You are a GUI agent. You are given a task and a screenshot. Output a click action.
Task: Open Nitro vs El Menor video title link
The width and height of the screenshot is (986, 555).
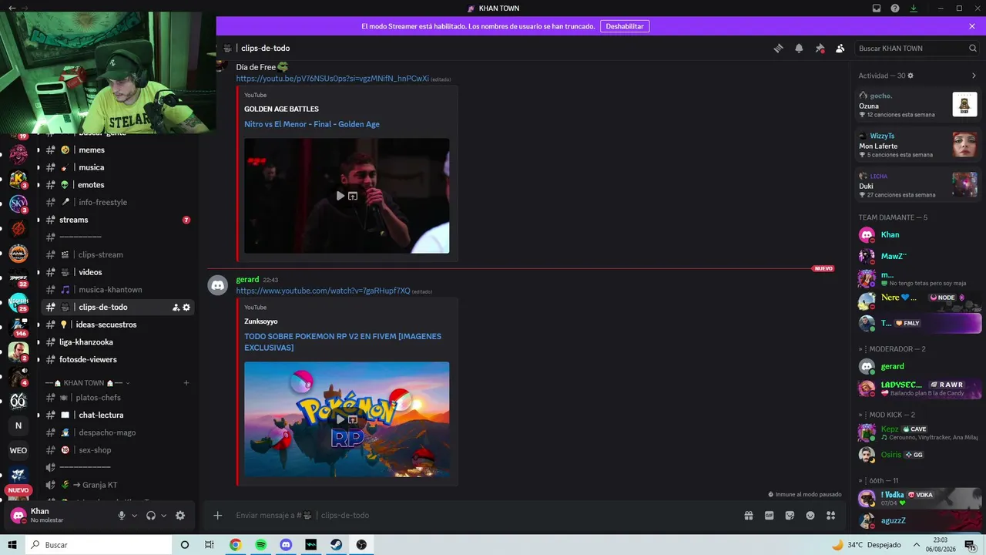click(x=312, y=124)
